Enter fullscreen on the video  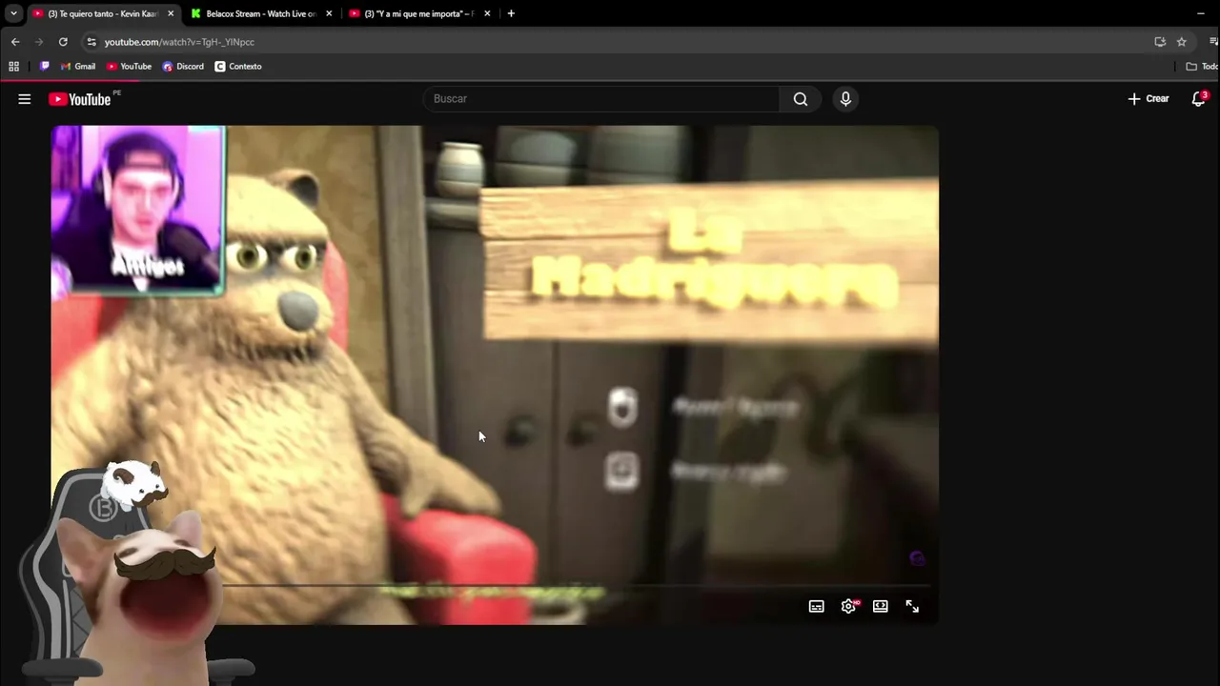point(912,606)
